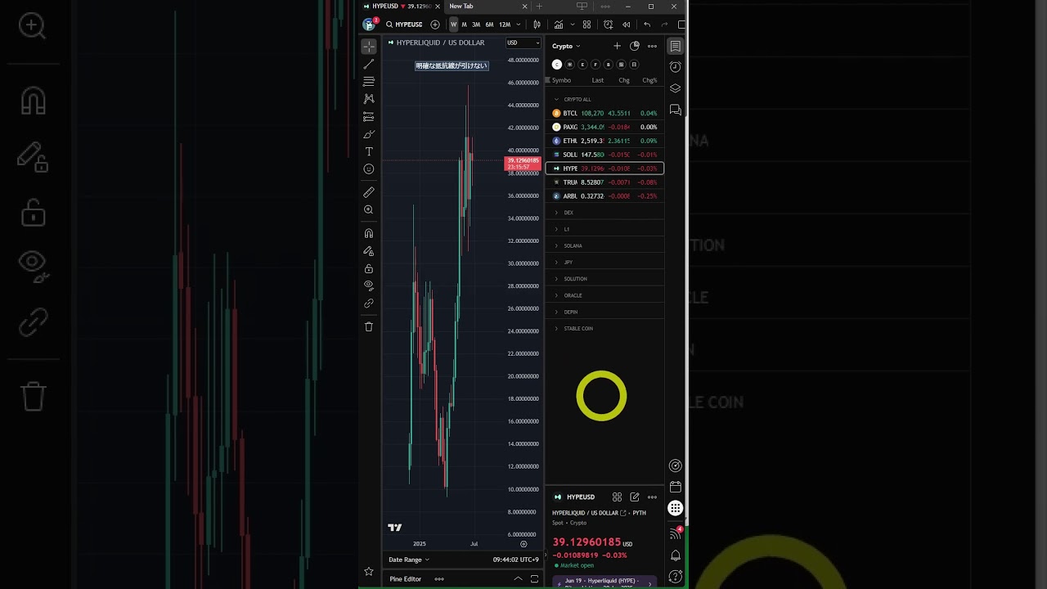1047x589 pixels.
Task: Toggle magnet mode for drawings
Action: click(x=369, y=233)
